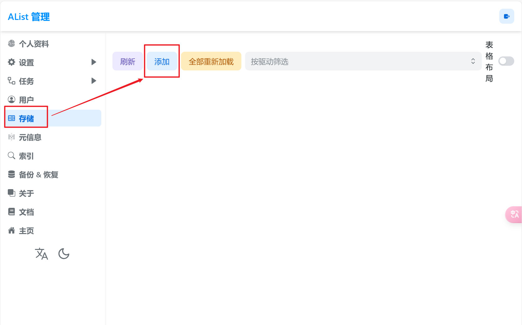Click the 任务 menu label
Viewport: 522px width, 325px height.
pos(26,81)
